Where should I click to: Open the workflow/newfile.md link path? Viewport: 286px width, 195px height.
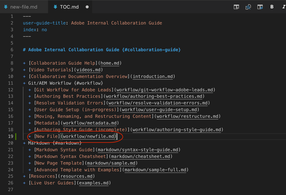coord(88,136)
